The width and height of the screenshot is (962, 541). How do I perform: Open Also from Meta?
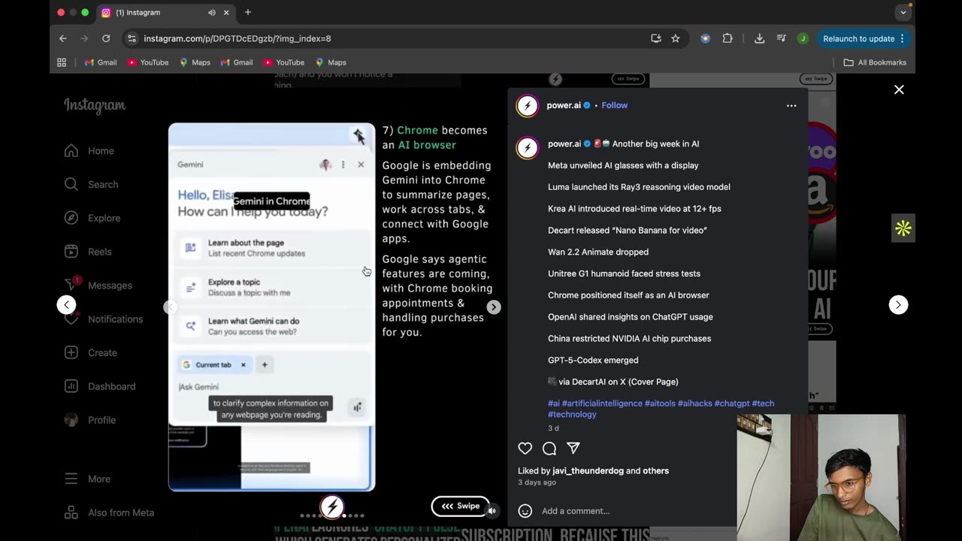tap(109, 512)
